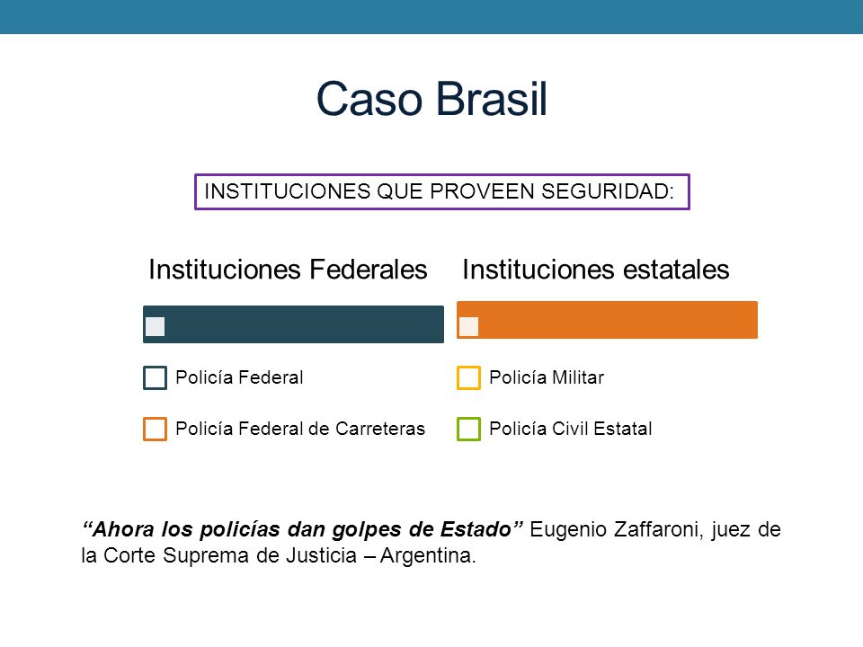This screenshot has height=647, width=863.
Task: Click the Corte Suprema de Justicia text line
Action: point(279,555)
